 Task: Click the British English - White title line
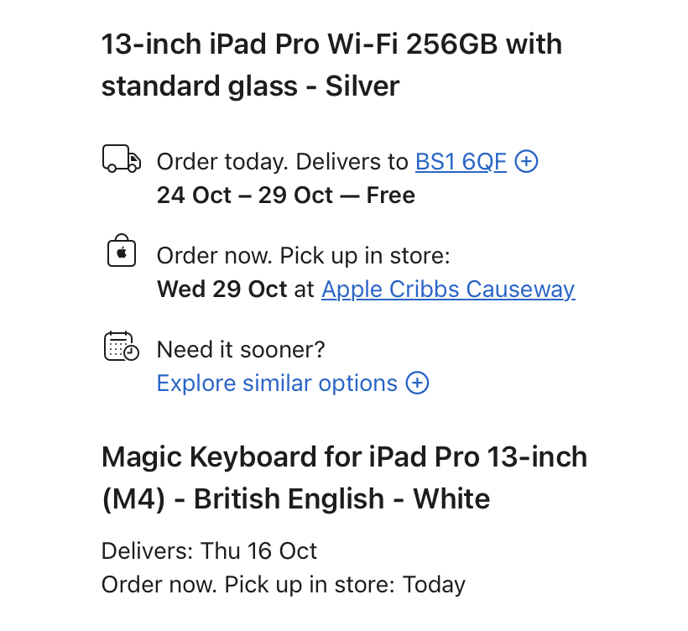(x=295, y=499)
